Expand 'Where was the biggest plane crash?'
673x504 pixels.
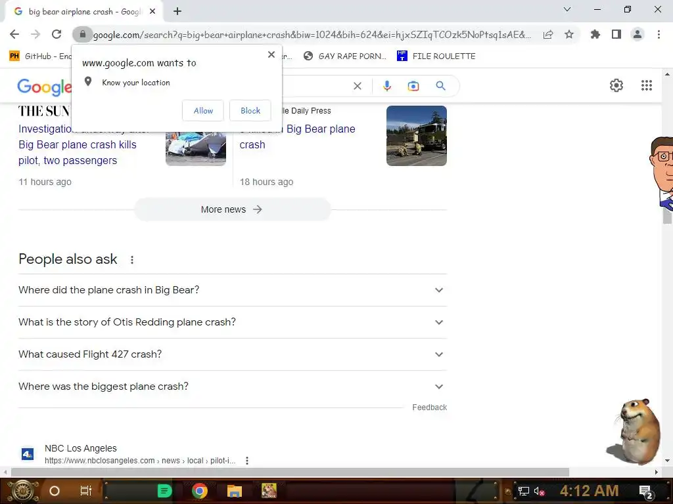(x=233, y=387)
